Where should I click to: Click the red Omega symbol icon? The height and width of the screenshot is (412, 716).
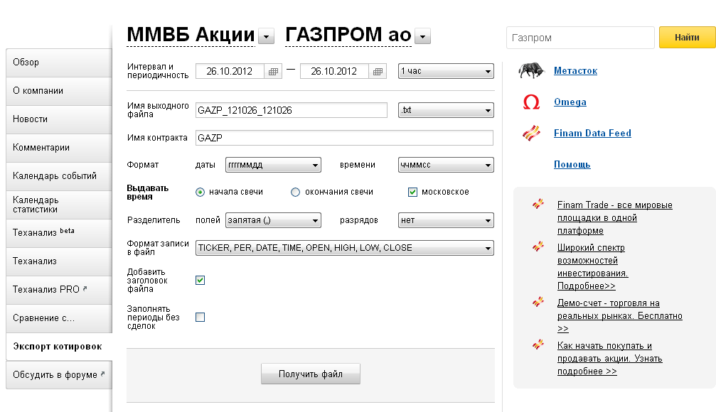[x=531, y=102]
